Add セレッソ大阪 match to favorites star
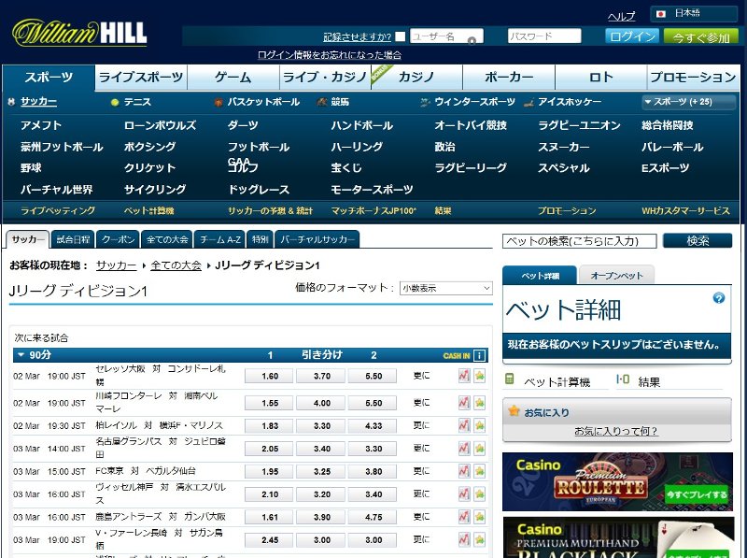Screen dimensions: 747x558 point(479,376)
